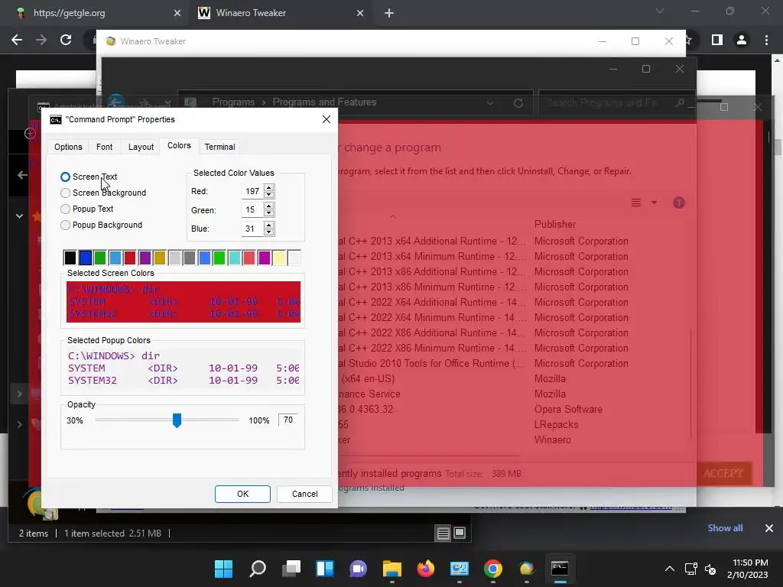The height and width of the screenshot is (587, 783).
Task: Open Programs and Features help icon
Action: [x=679, y=203]
